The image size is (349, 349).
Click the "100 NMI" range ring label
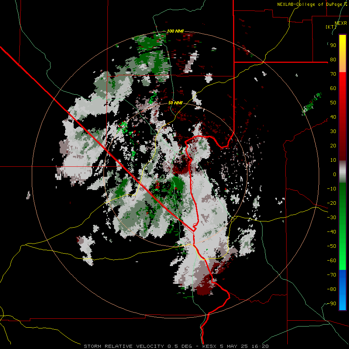pos(175,31)
